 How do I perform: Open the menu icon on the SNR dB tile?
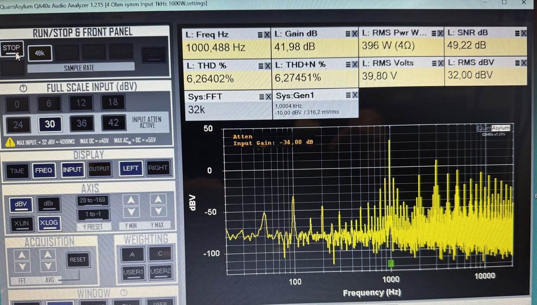pyautogui.click(x=516, y=33)
